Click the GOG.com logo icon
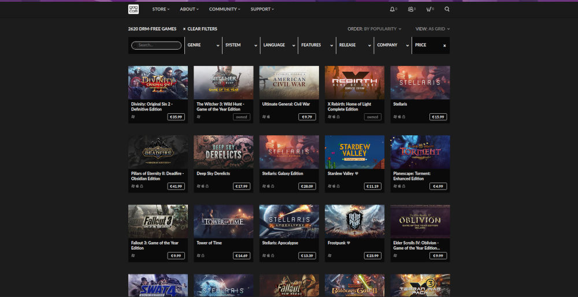The width and height of the screenshot is (578, 297). point(133,9)
